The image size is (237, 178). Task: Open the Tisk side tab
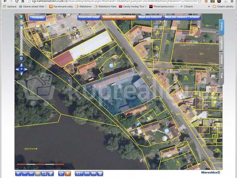(x=221, y=76)
